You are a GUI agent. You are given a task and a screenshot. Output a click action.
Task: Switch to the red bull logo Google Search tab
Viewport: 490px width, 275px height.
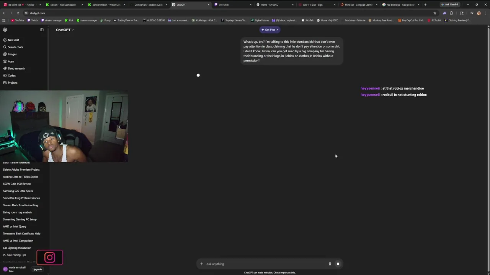pos(400,5)
